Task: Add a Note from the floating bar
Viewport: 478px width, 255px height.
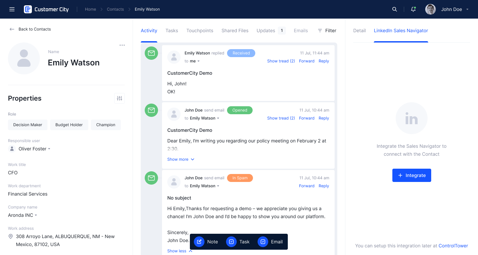Action: pos(206,242)
